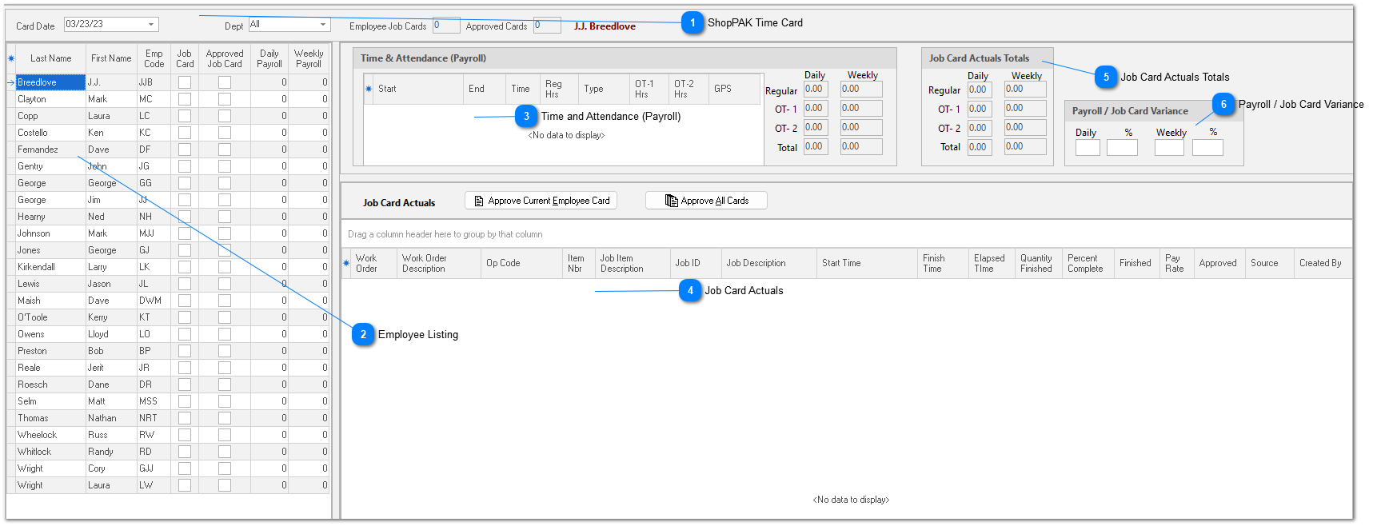Click callout badge 6 for Payroll Variance
This screenshot has height=526, width=1377.
click(1223, 104)
